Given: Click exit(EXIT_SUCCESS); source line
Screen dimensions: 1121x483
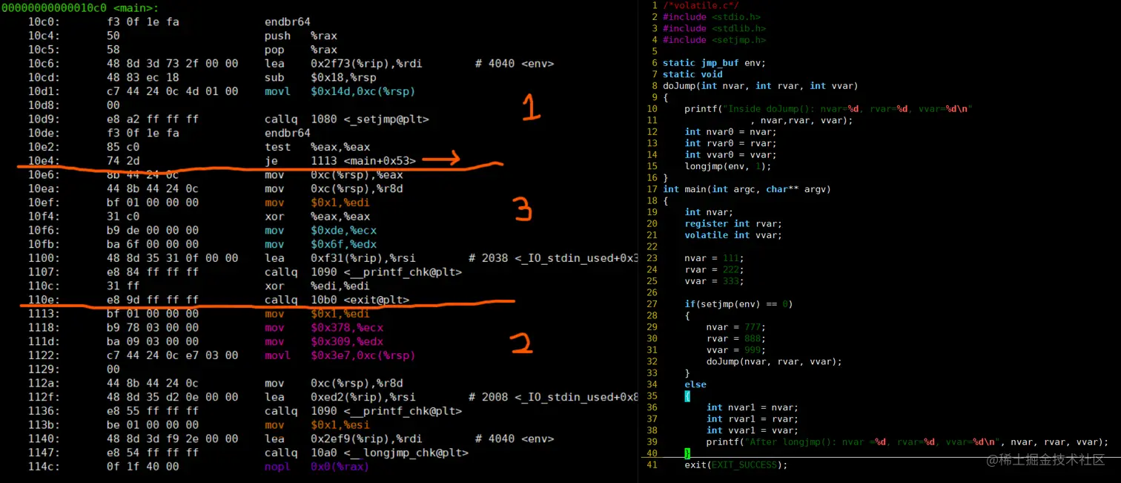Looking at the screenshot, I should [736, 465].
